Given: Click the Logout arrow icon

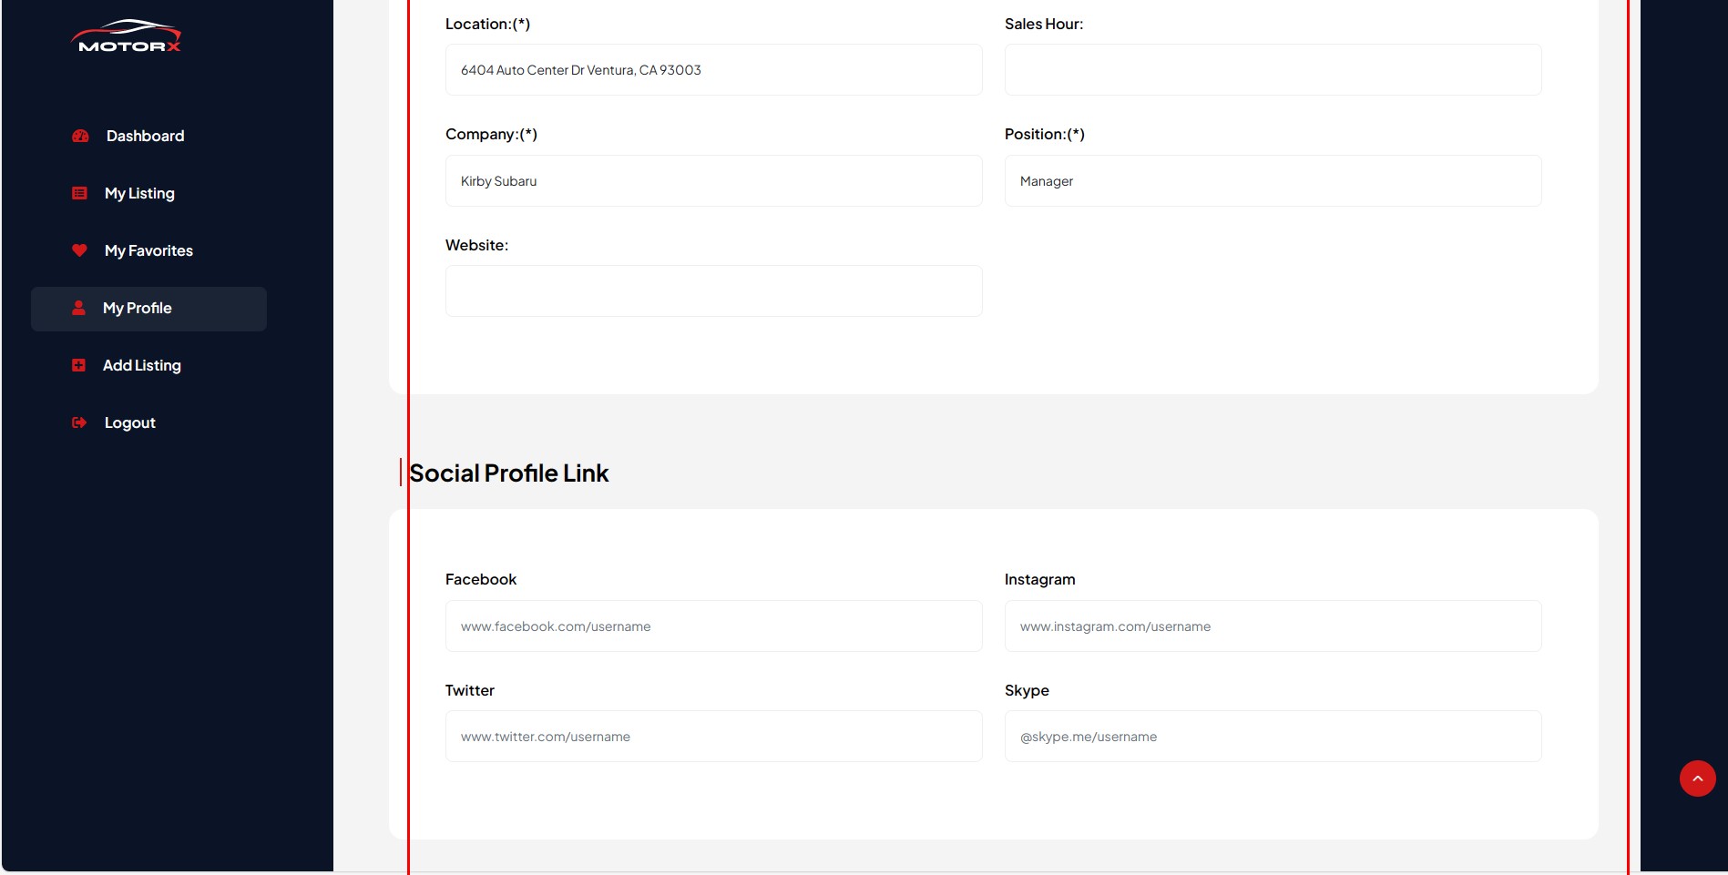Looking at the screenshot, I should [x=79, y=422].
